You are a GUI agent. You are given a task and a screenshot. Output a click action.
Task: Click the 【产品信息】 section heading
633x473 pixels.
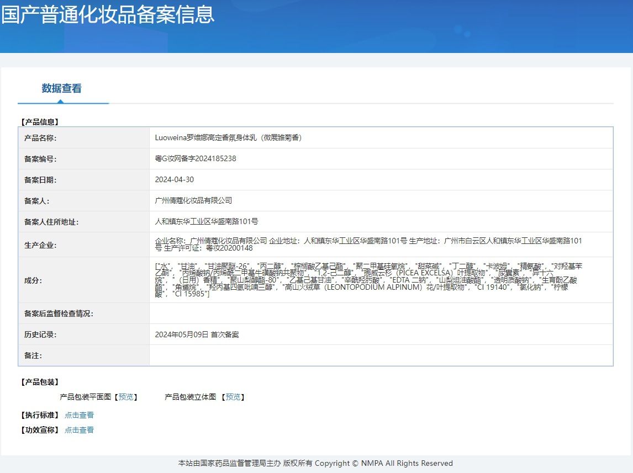coord(40,122)
